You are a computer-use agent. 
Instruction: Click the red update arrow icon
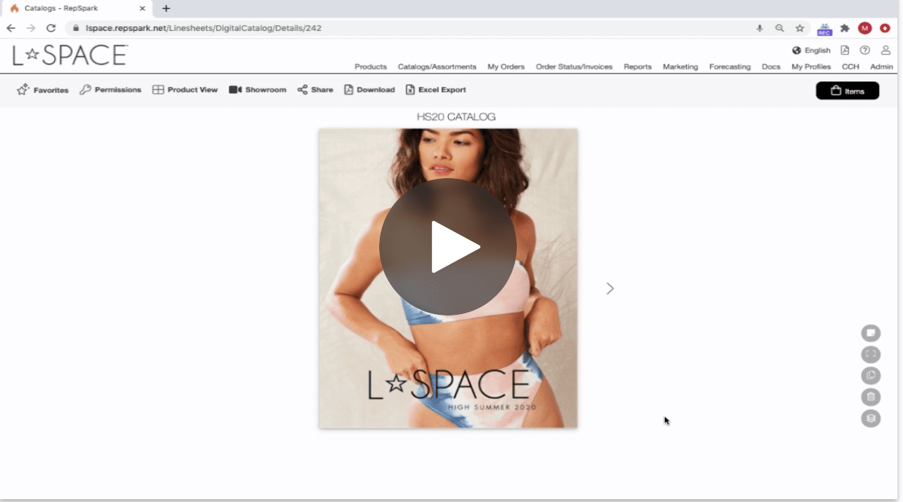tap(885, 28)
